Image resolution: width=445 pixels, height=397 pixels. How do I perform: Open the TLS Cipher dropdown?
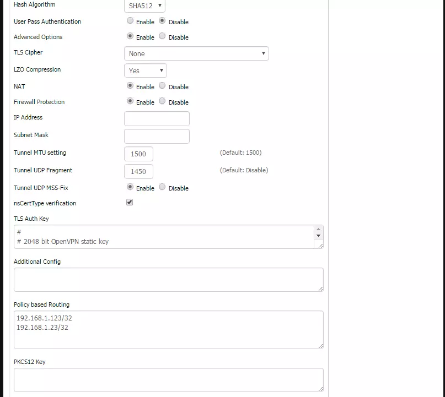tap(196, 53)
